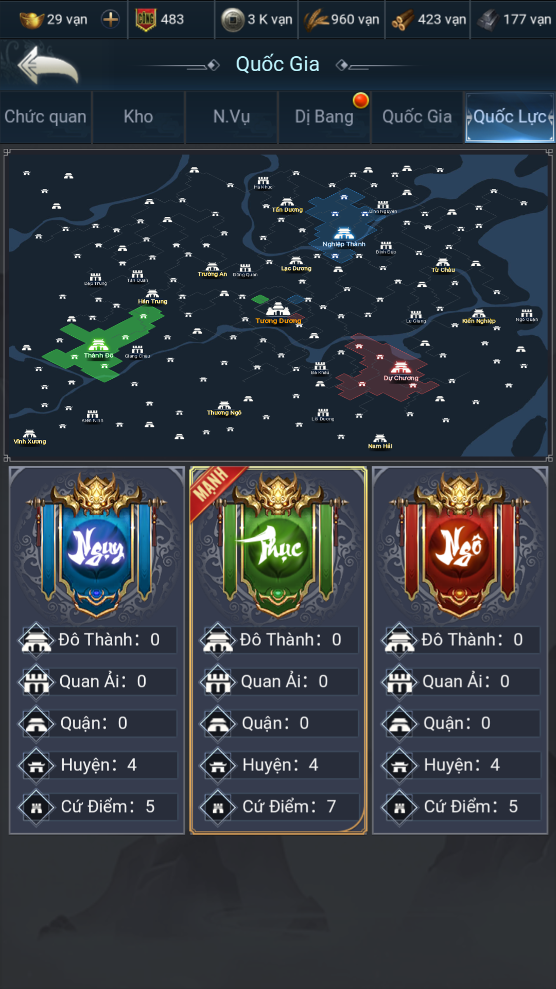Select Thành Đô city on map
The image size is (556, 989).
click(x=98, y=349)
